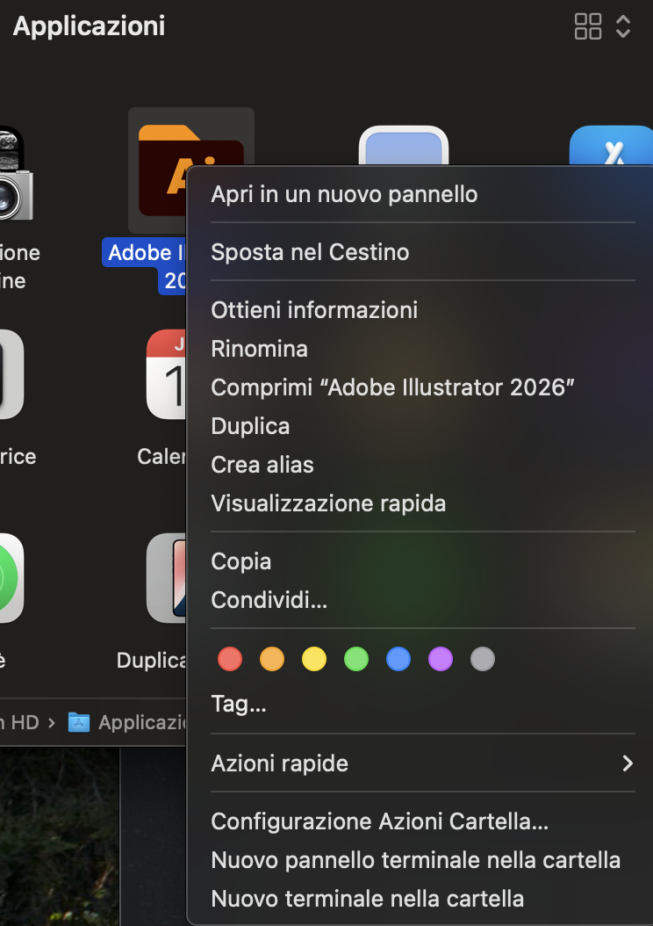Open the Tag... option
The height and width of the screenshot is (926, 653).
tap(239, 704)
